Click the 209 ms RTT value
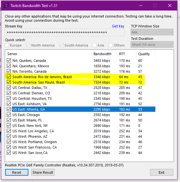Image resolution: width=180 pixels, height=182 pixels. click(124, 93)
